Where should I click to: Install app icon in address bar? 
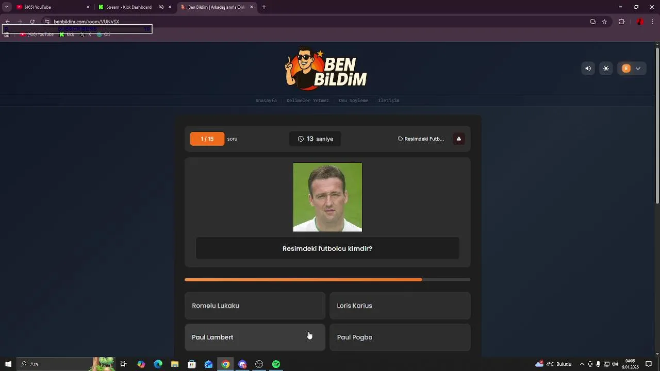tap(593, 22)
